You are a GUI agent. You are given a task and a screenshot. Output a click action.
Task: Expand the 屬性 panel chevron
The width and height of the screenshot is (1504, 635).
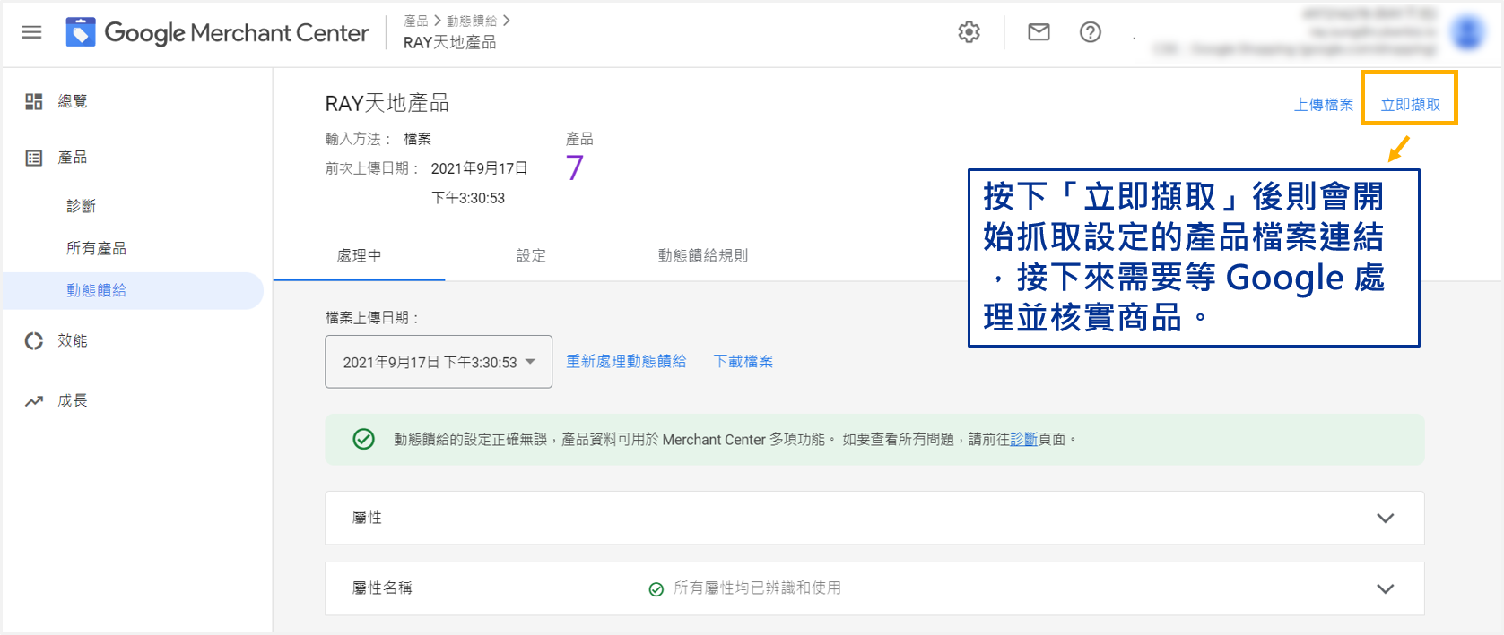point(1385,518)
